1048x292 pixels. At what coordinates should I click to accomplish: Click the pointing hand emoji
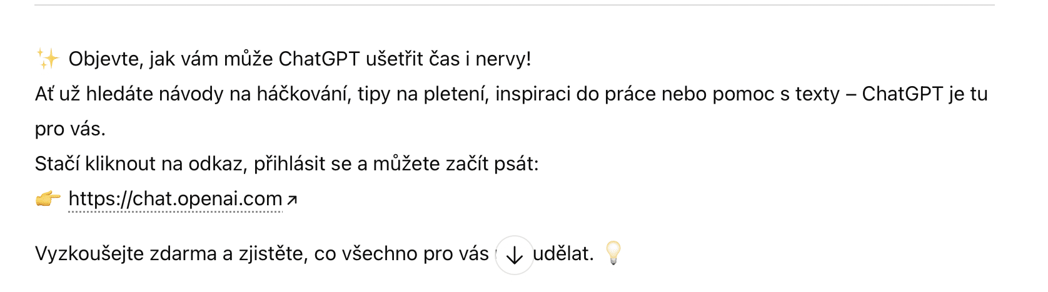pos(48,199)
